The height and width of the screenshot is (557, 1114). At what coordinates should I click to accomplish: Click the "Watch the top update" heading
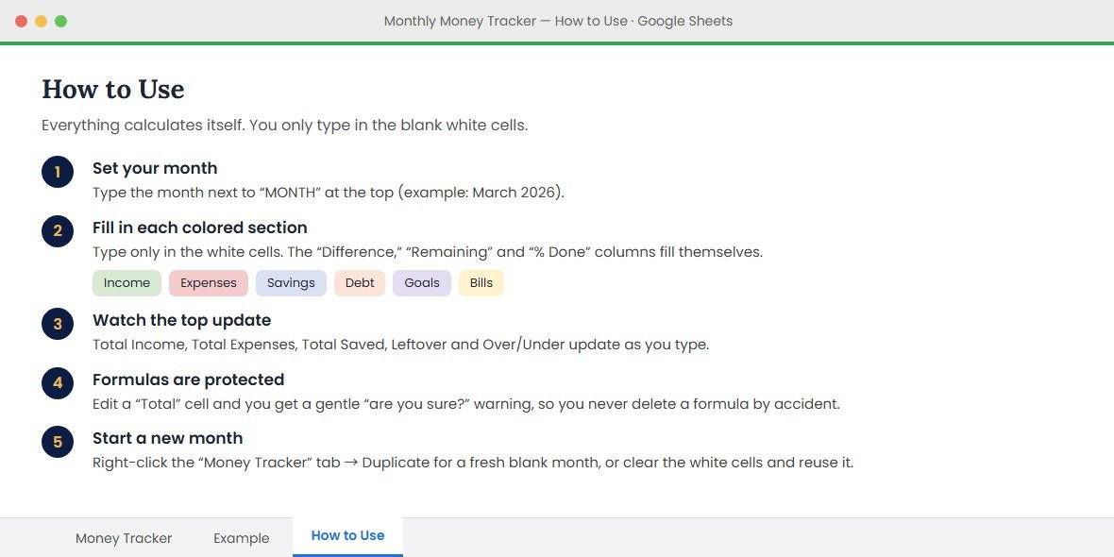182,320
